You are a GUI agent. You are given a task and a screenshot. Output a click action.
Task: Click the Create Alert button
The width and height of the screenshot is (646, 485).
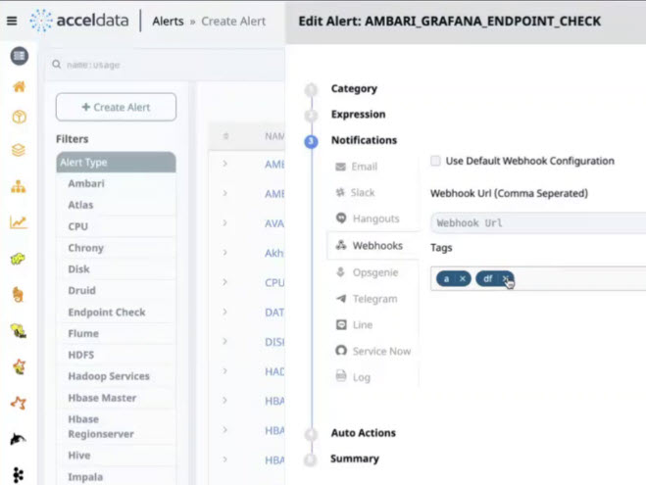(117, 107)
